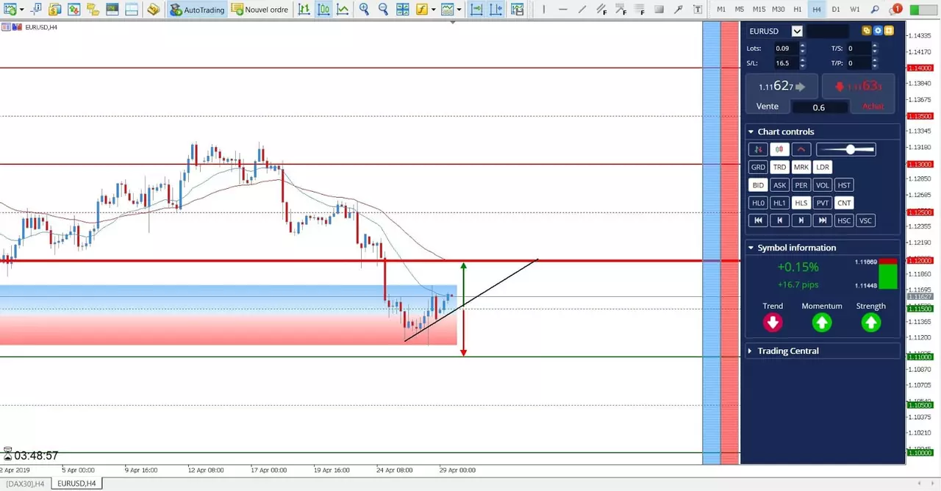Switch to D1 timeframe
The width and height of the screenshot is (941, 491).
click(836, 10)
